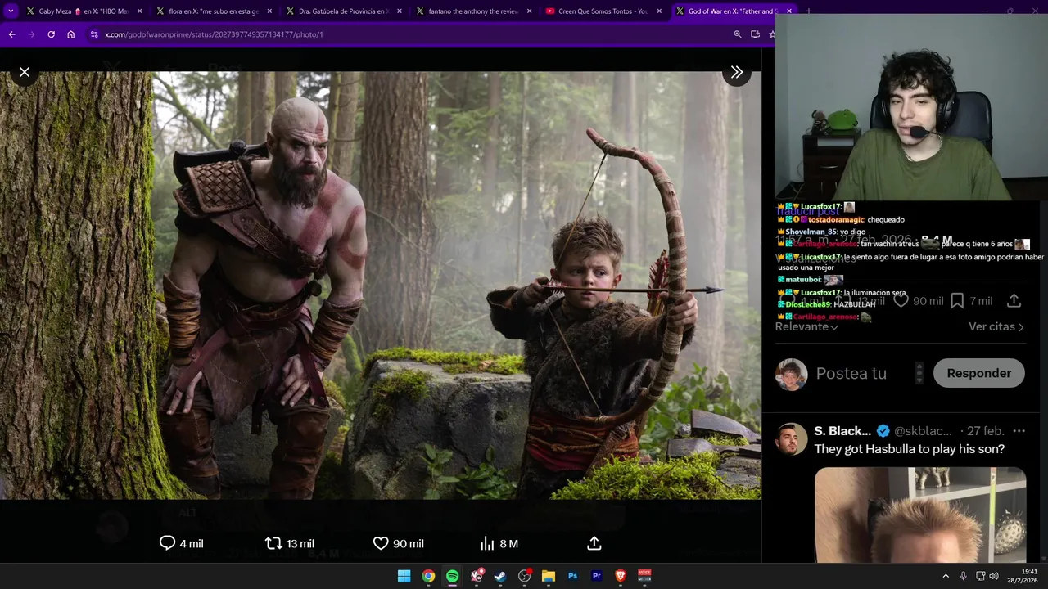
Task: Open Premiere Pro from the taskbar
Action: 597,576
